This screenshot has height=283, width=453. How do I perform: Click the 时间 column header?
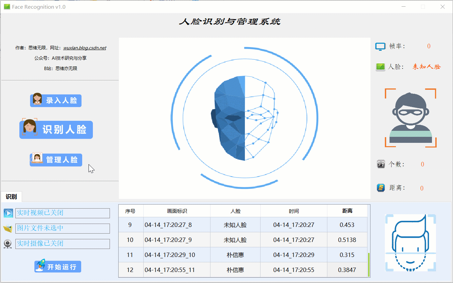(x=294, y=211)
